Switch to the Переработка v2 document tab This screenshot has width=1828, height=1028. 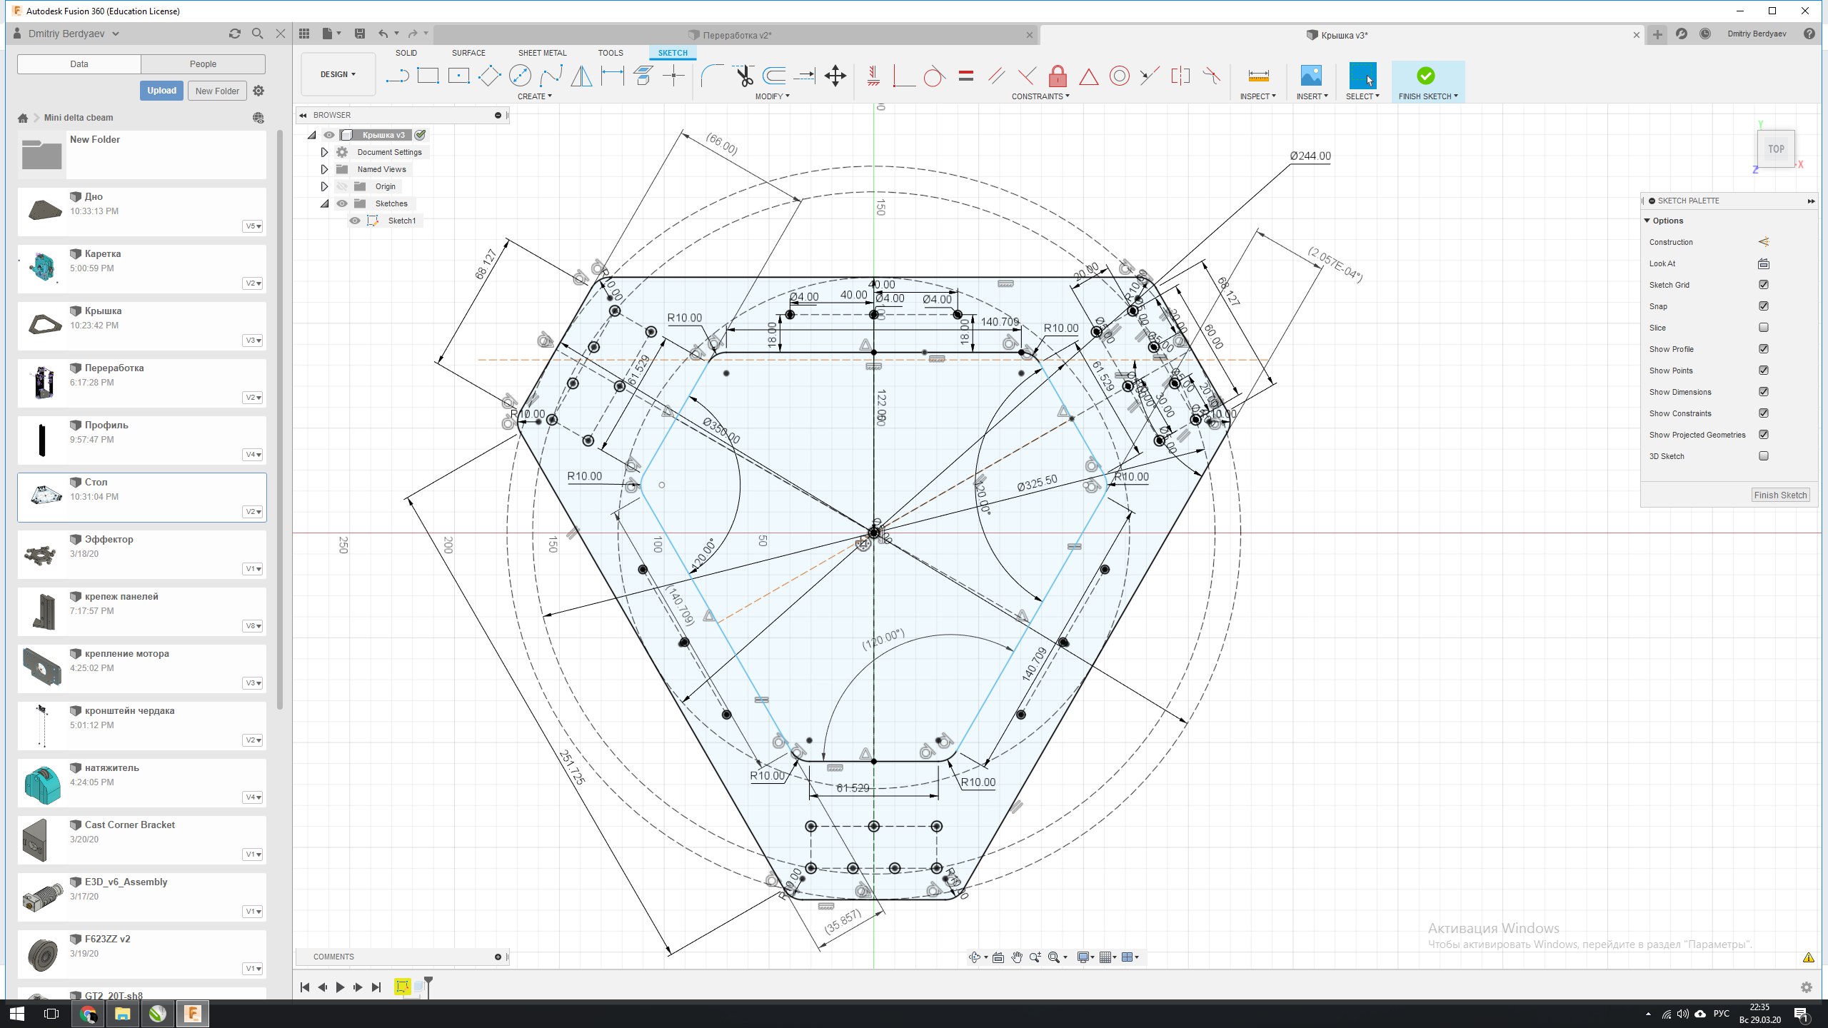click(735, 35)
